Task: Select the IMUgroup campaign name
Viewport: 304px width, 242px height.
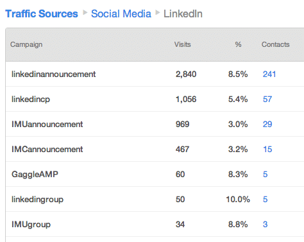Action: [31, 225]
